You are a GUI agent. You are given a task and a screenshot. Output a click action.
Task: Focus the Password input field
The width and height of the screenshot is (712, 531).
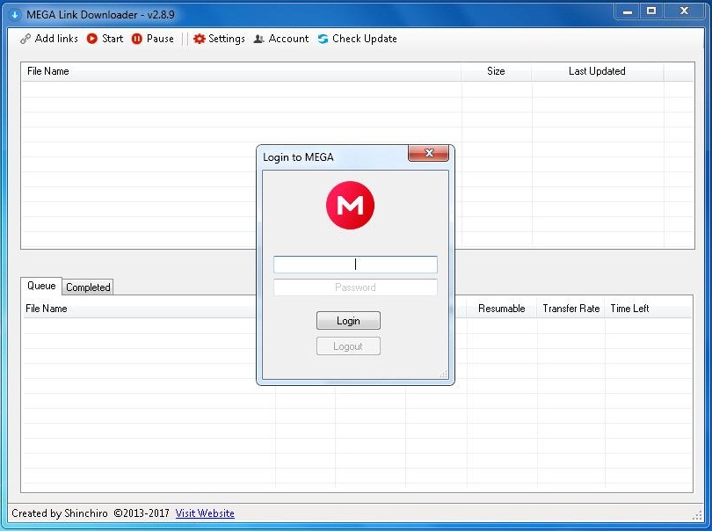pyautogui.click(x=355, y=287)
